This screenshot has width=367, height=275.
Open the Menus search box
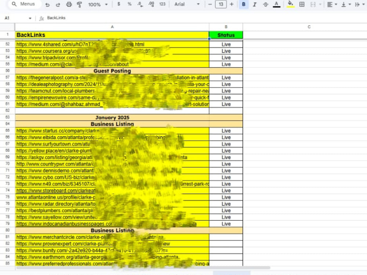click(x=24, y=4)
